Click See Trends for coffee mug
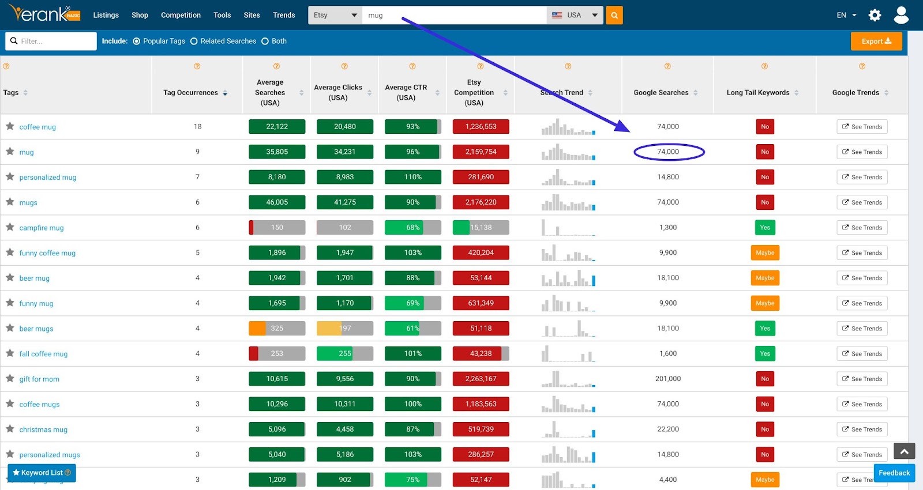 (x=862, y=127)
